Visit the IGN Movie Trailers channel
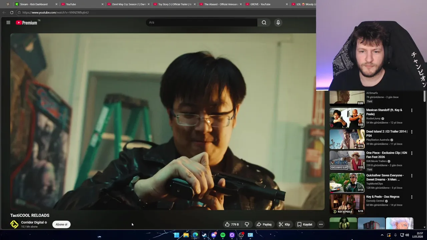 [376, 161]
